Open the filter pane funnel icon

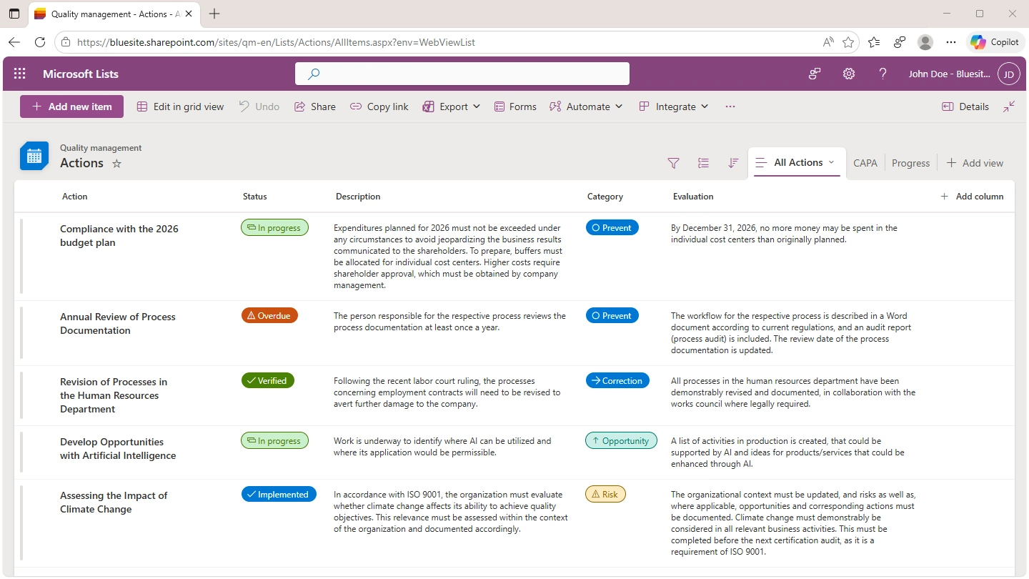(673, 163)
